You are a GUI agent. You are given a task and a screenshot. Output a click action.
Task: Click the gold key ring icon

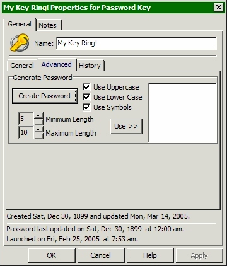pyautogui.click(x=20, y=43)
